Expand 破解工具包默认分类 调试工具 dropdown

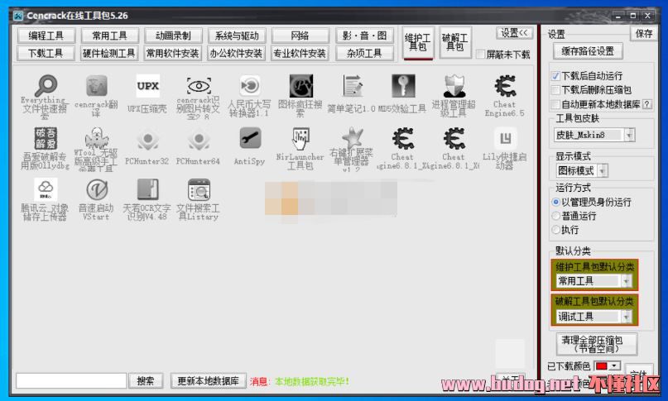coord(626,317)
